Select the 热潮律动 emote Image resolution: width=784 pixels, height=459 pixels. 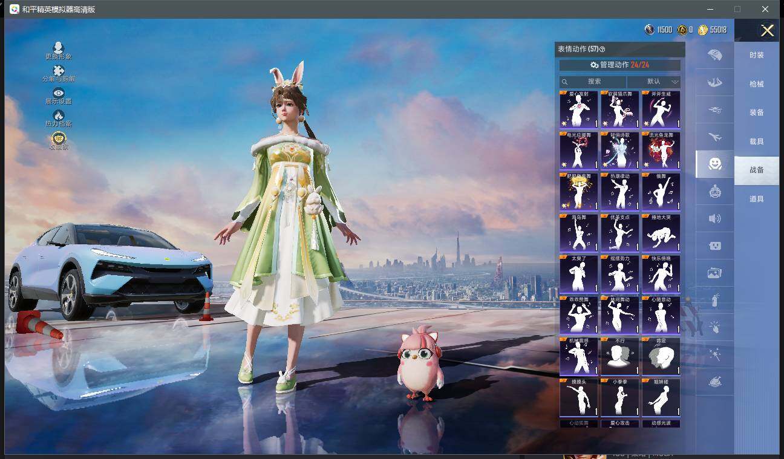pyautogui.click(x=620, y=192)
